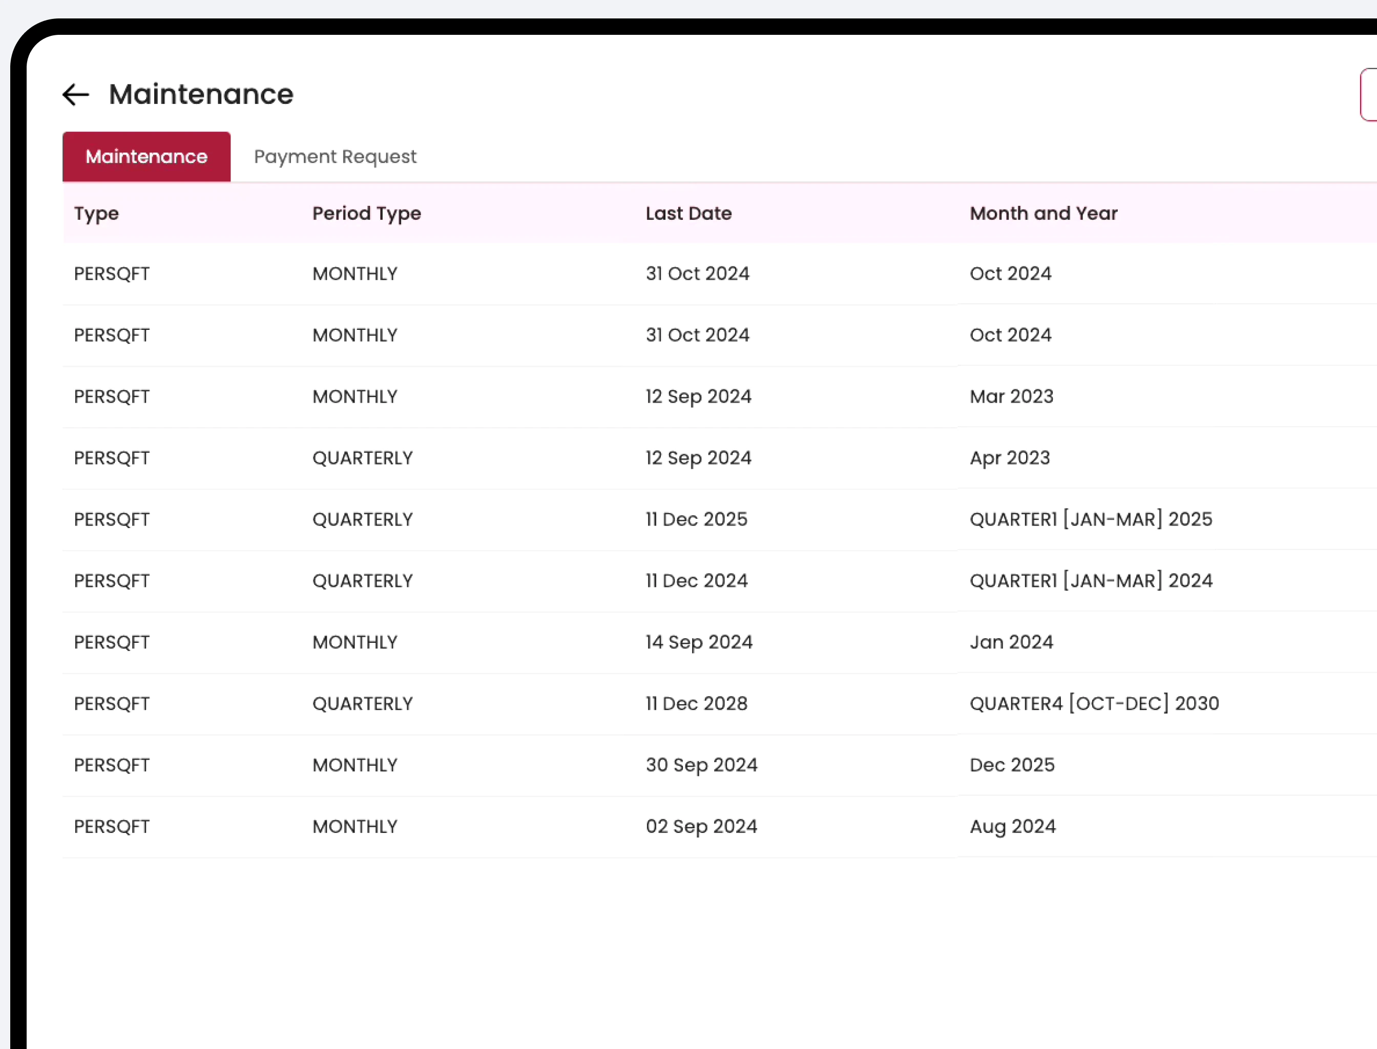Select the Dec 2025 month cell
The width and height of the screenshot is (1377, 1049).
1012,765
